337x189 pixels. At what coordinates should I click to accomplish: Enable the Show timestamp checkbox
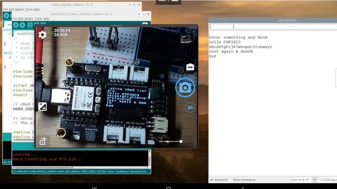(x=230, y=180)
